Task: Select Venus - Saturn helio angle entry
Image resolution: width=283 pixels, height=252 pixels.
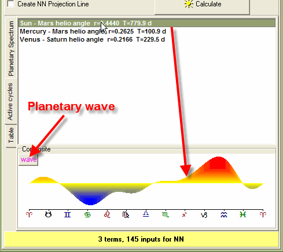Action: point(92,39)
